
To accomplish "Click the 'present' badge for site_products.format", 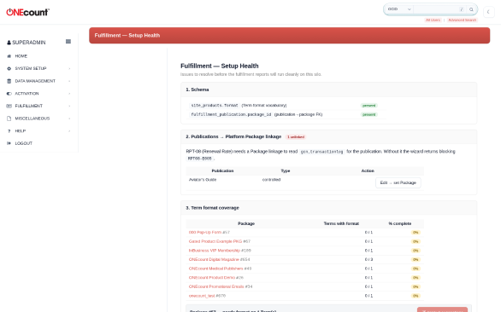I will pyautogui.click(x=368, y=106).
